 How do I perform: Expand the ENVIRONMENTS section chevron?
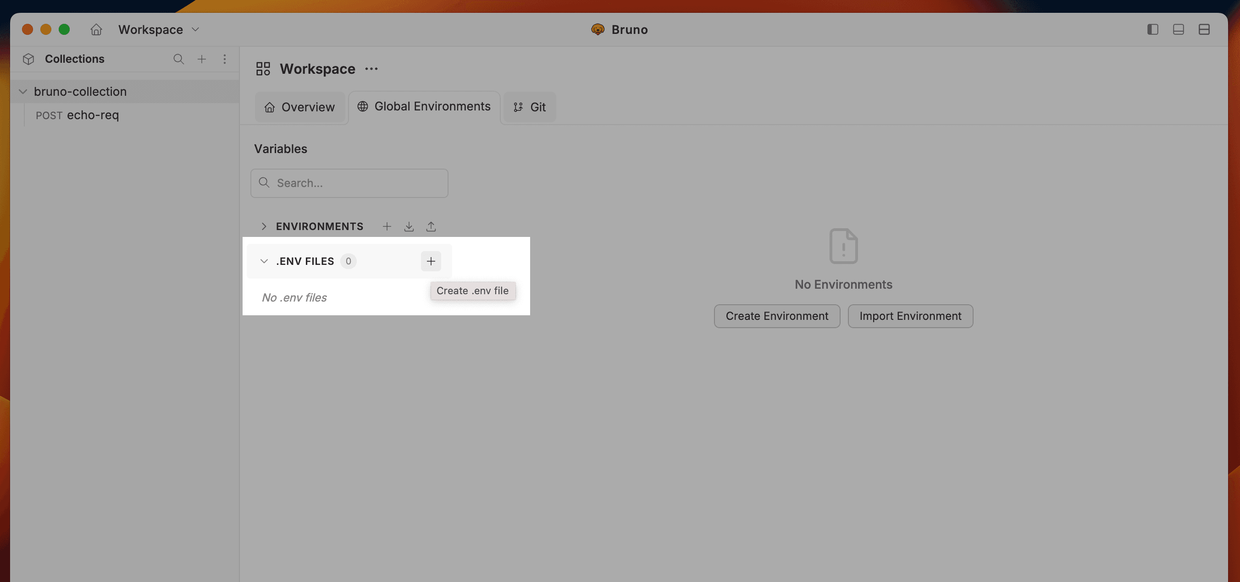point(264,226)
